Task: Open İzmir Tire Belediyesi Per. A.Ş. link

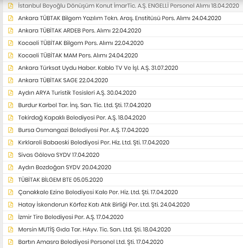Action: (x=71, y=217)
